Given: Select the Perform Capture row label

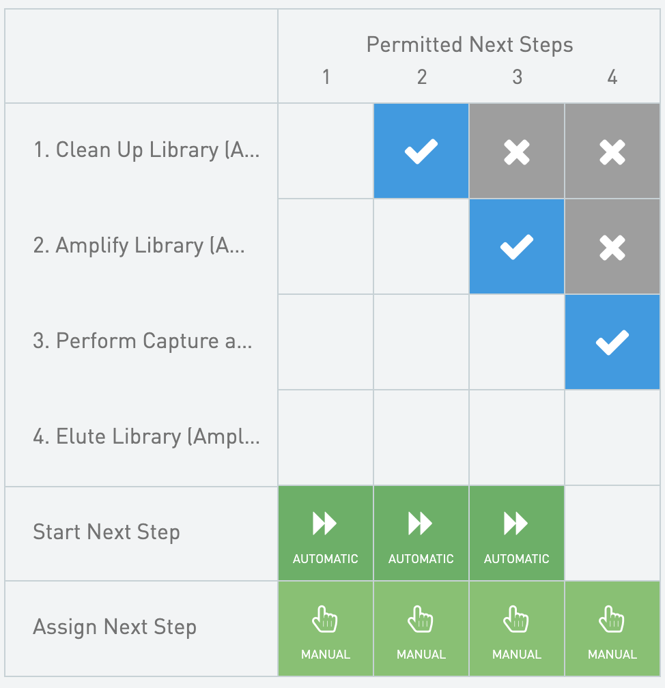Looking at the screenshot, I should click(x=142, y=341).
